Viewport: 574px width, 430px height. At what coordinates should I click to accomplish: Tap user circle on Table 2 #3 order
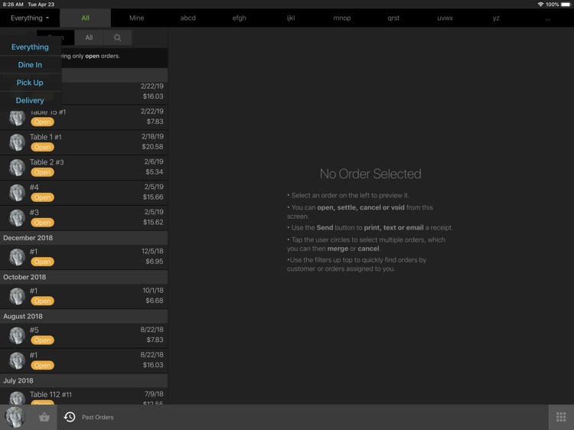click(17, 168)
